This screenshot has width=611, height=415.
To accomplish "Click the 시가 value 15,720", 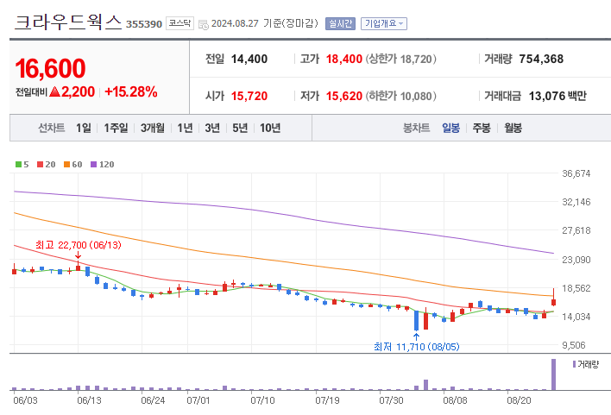I will pos(249,96).
